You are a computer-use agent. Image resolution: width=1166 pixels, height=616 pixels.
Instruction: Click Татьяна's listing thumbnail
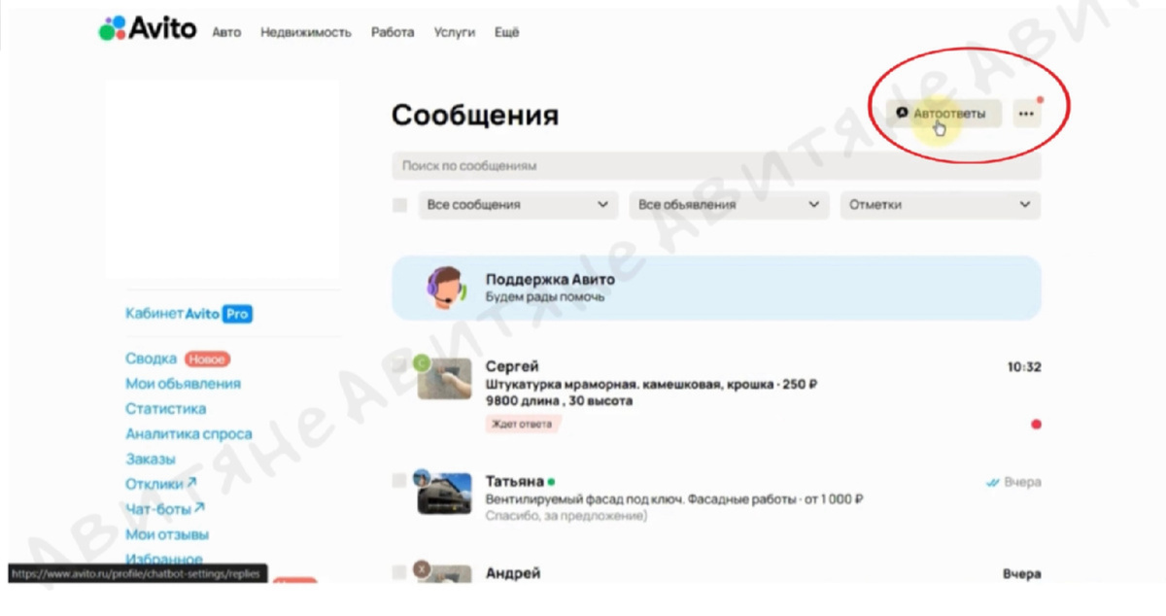pos(444,495)
